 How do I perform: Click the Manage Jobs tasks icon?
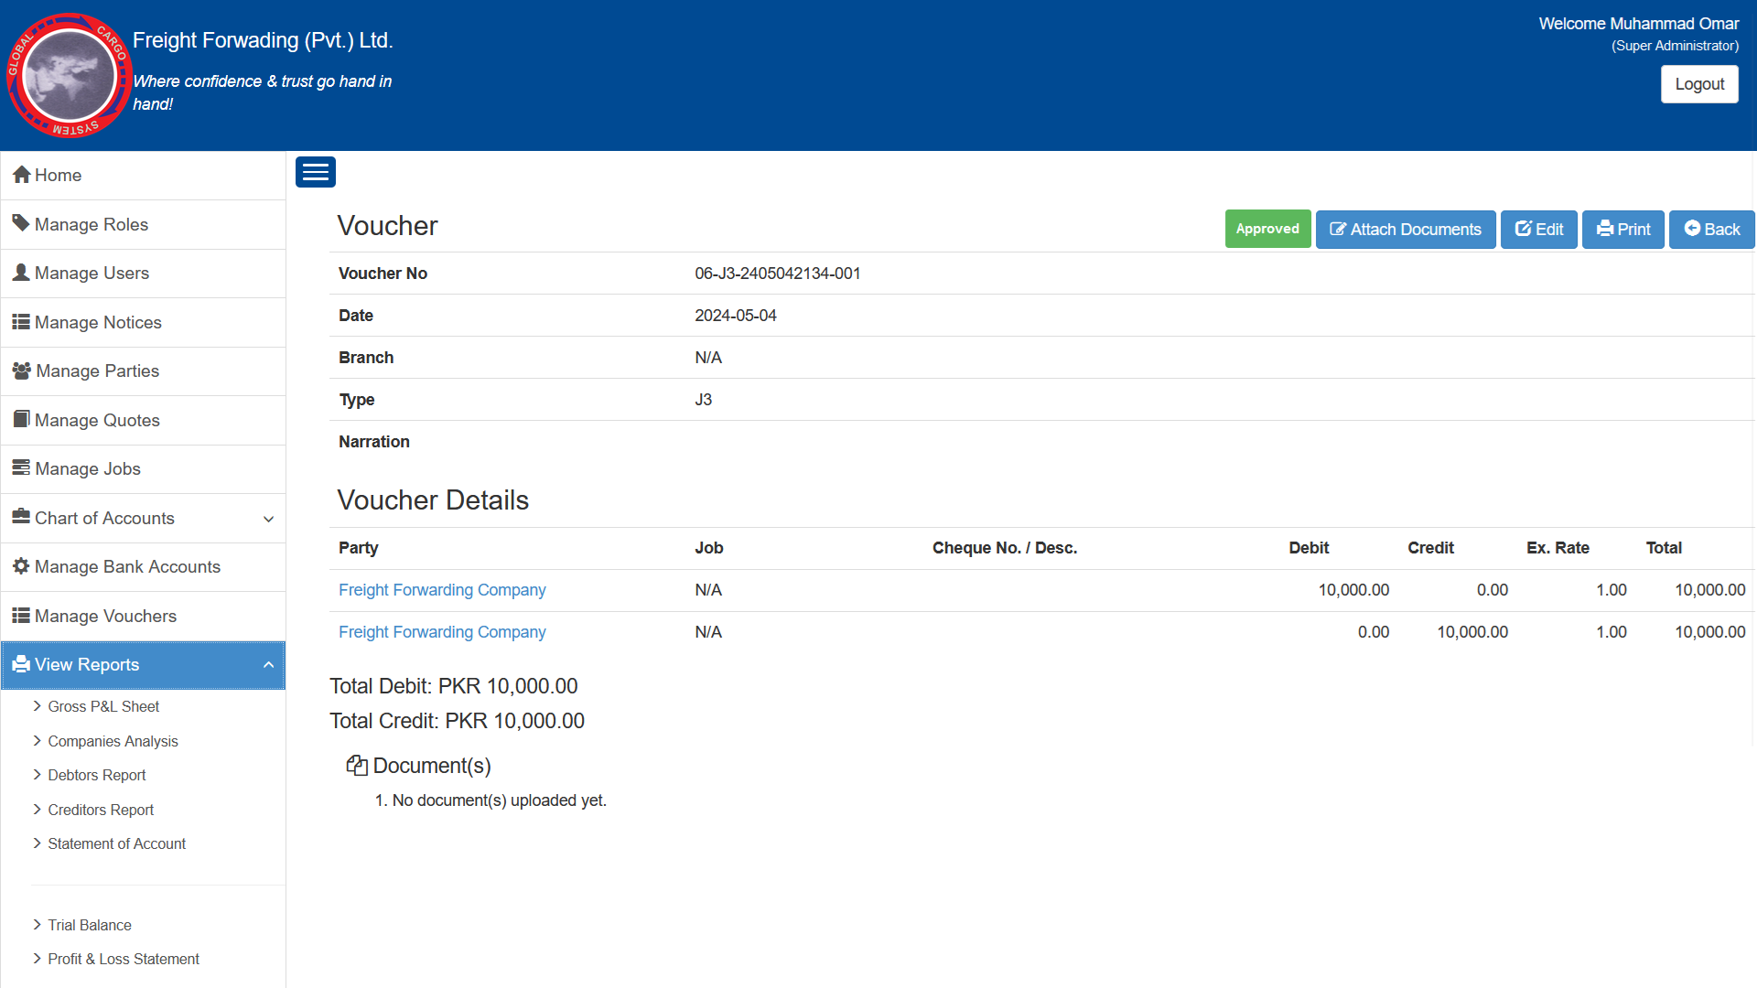pos(21,467)
